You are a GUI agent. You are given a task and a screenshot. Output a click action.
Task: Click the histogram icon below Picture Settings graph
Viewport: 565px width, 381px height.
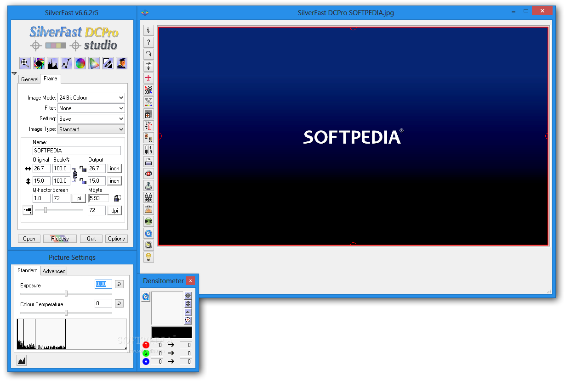tap(21, 361)
